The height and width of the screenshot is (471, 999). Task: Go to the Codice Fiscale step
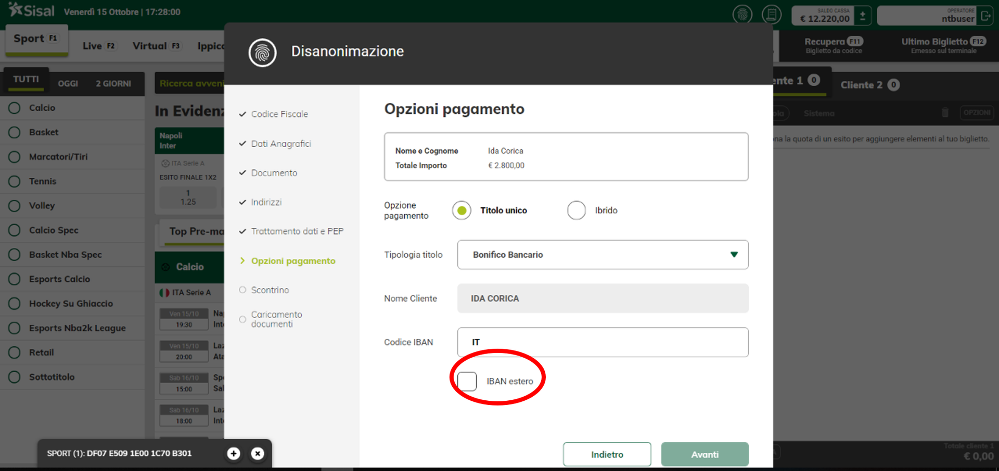point(279,114)
